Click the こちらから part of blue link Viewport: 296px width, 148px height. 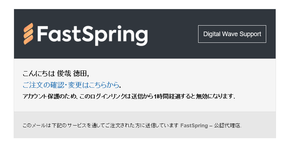tap(104, 85)
